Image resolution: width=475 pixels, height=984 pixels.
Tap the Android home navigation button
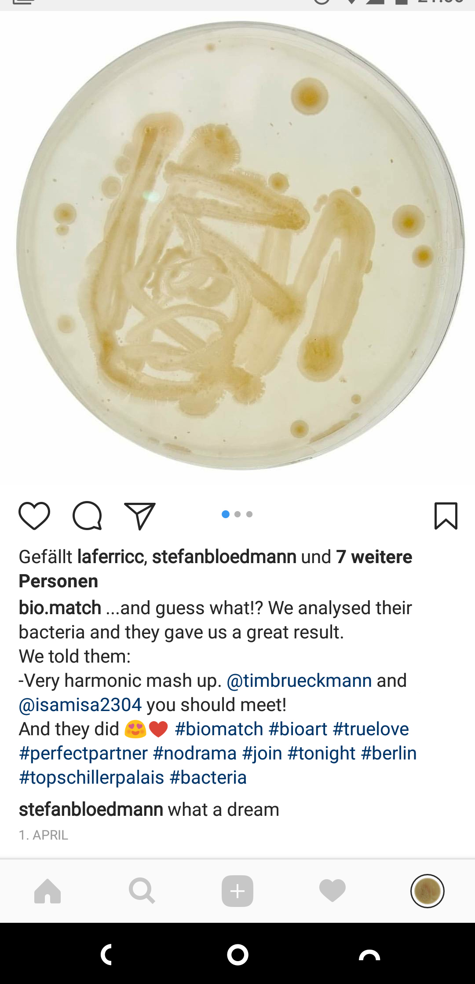click(x=237, y=955)
